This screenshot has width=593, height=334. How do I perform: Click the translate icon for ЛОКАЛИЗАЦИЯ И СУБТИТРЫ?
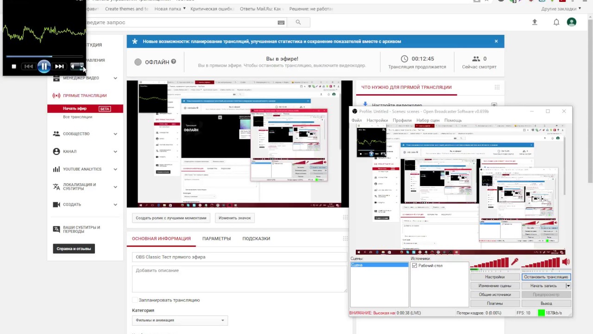[x=57, y=186]
